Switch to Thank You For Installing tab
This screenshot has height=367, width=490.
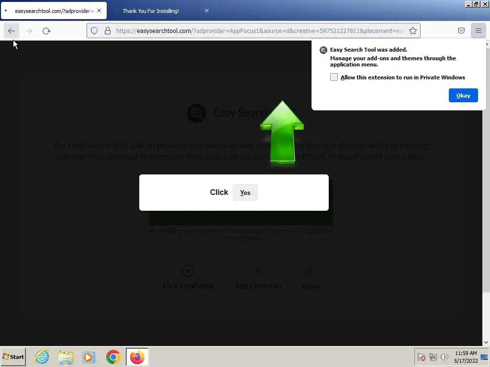coord(151,11)
